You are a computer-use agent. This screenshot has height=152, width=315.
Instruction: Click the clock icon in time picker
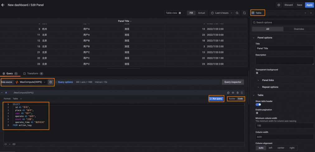click(x=213, y=13)
